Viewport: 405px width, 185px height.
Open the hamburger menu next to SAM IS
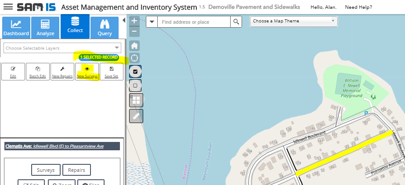(8, 7)
